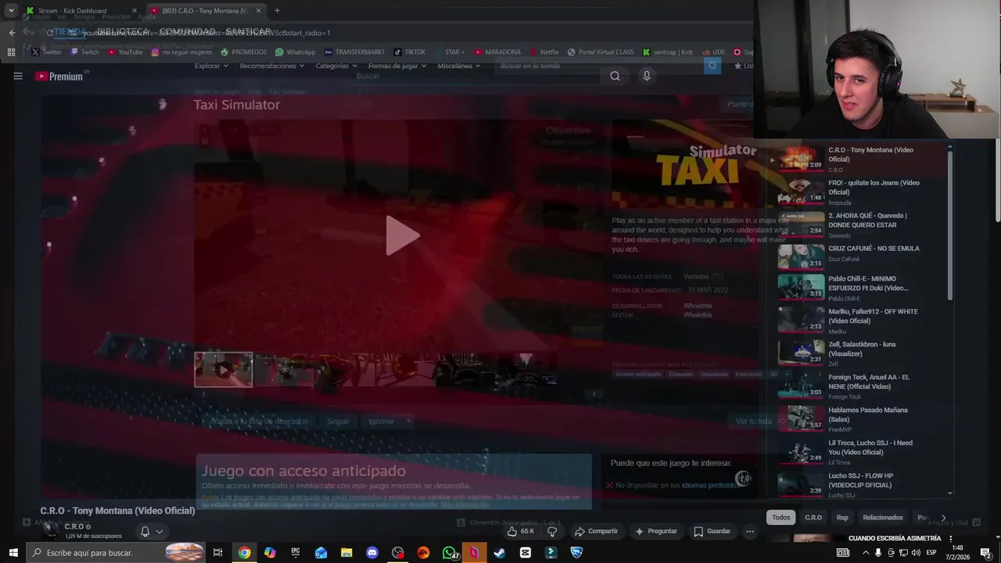Image resolution: width=1001 pixels, height=563 pixels.
Task: Open the Twitter bookmark
Action: (47, 52)
